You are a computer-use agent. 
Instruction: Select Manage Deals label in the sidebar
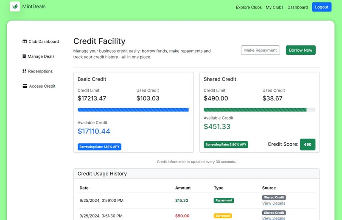coord(41,56)
